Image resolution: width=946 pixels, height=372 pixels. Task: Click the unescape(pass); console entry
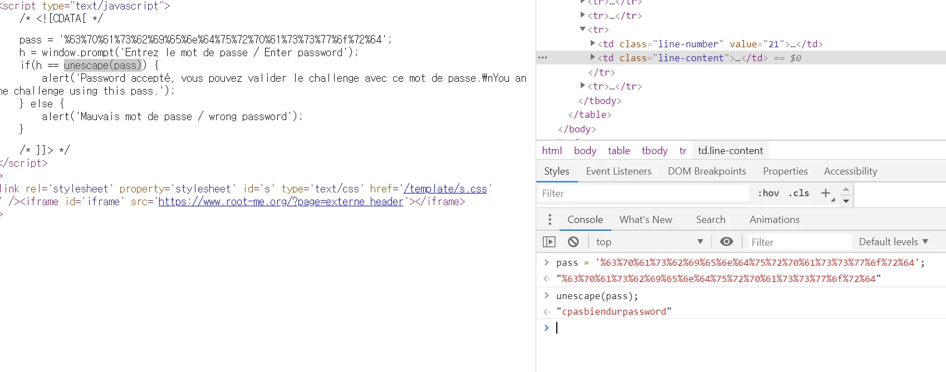pyautogui.click(x=597, y=296)
